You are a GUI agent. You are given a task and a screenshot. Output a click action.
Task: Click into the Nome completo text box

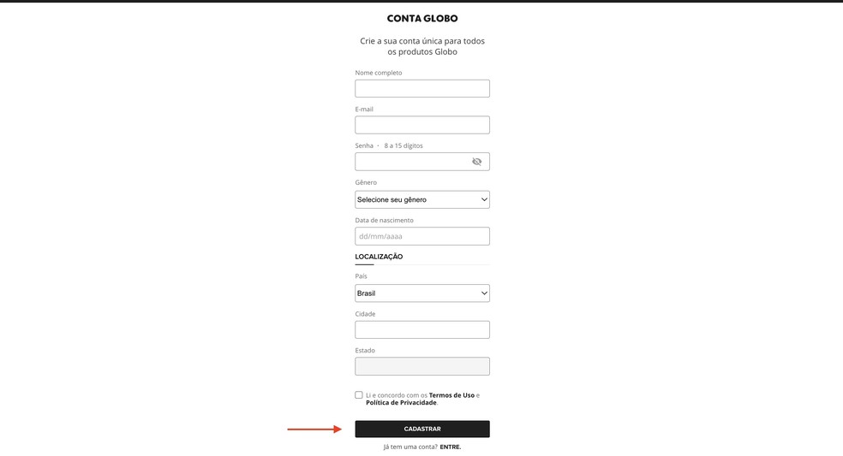click(x=422, y=89)
